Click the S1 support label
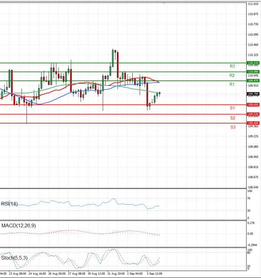This screenshot has width=261, height=278. [x=232, y=108]
